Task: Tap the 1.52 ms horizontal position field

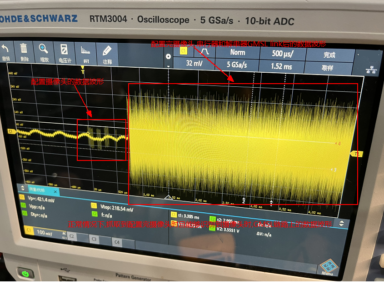Action: tap(281, 66)
